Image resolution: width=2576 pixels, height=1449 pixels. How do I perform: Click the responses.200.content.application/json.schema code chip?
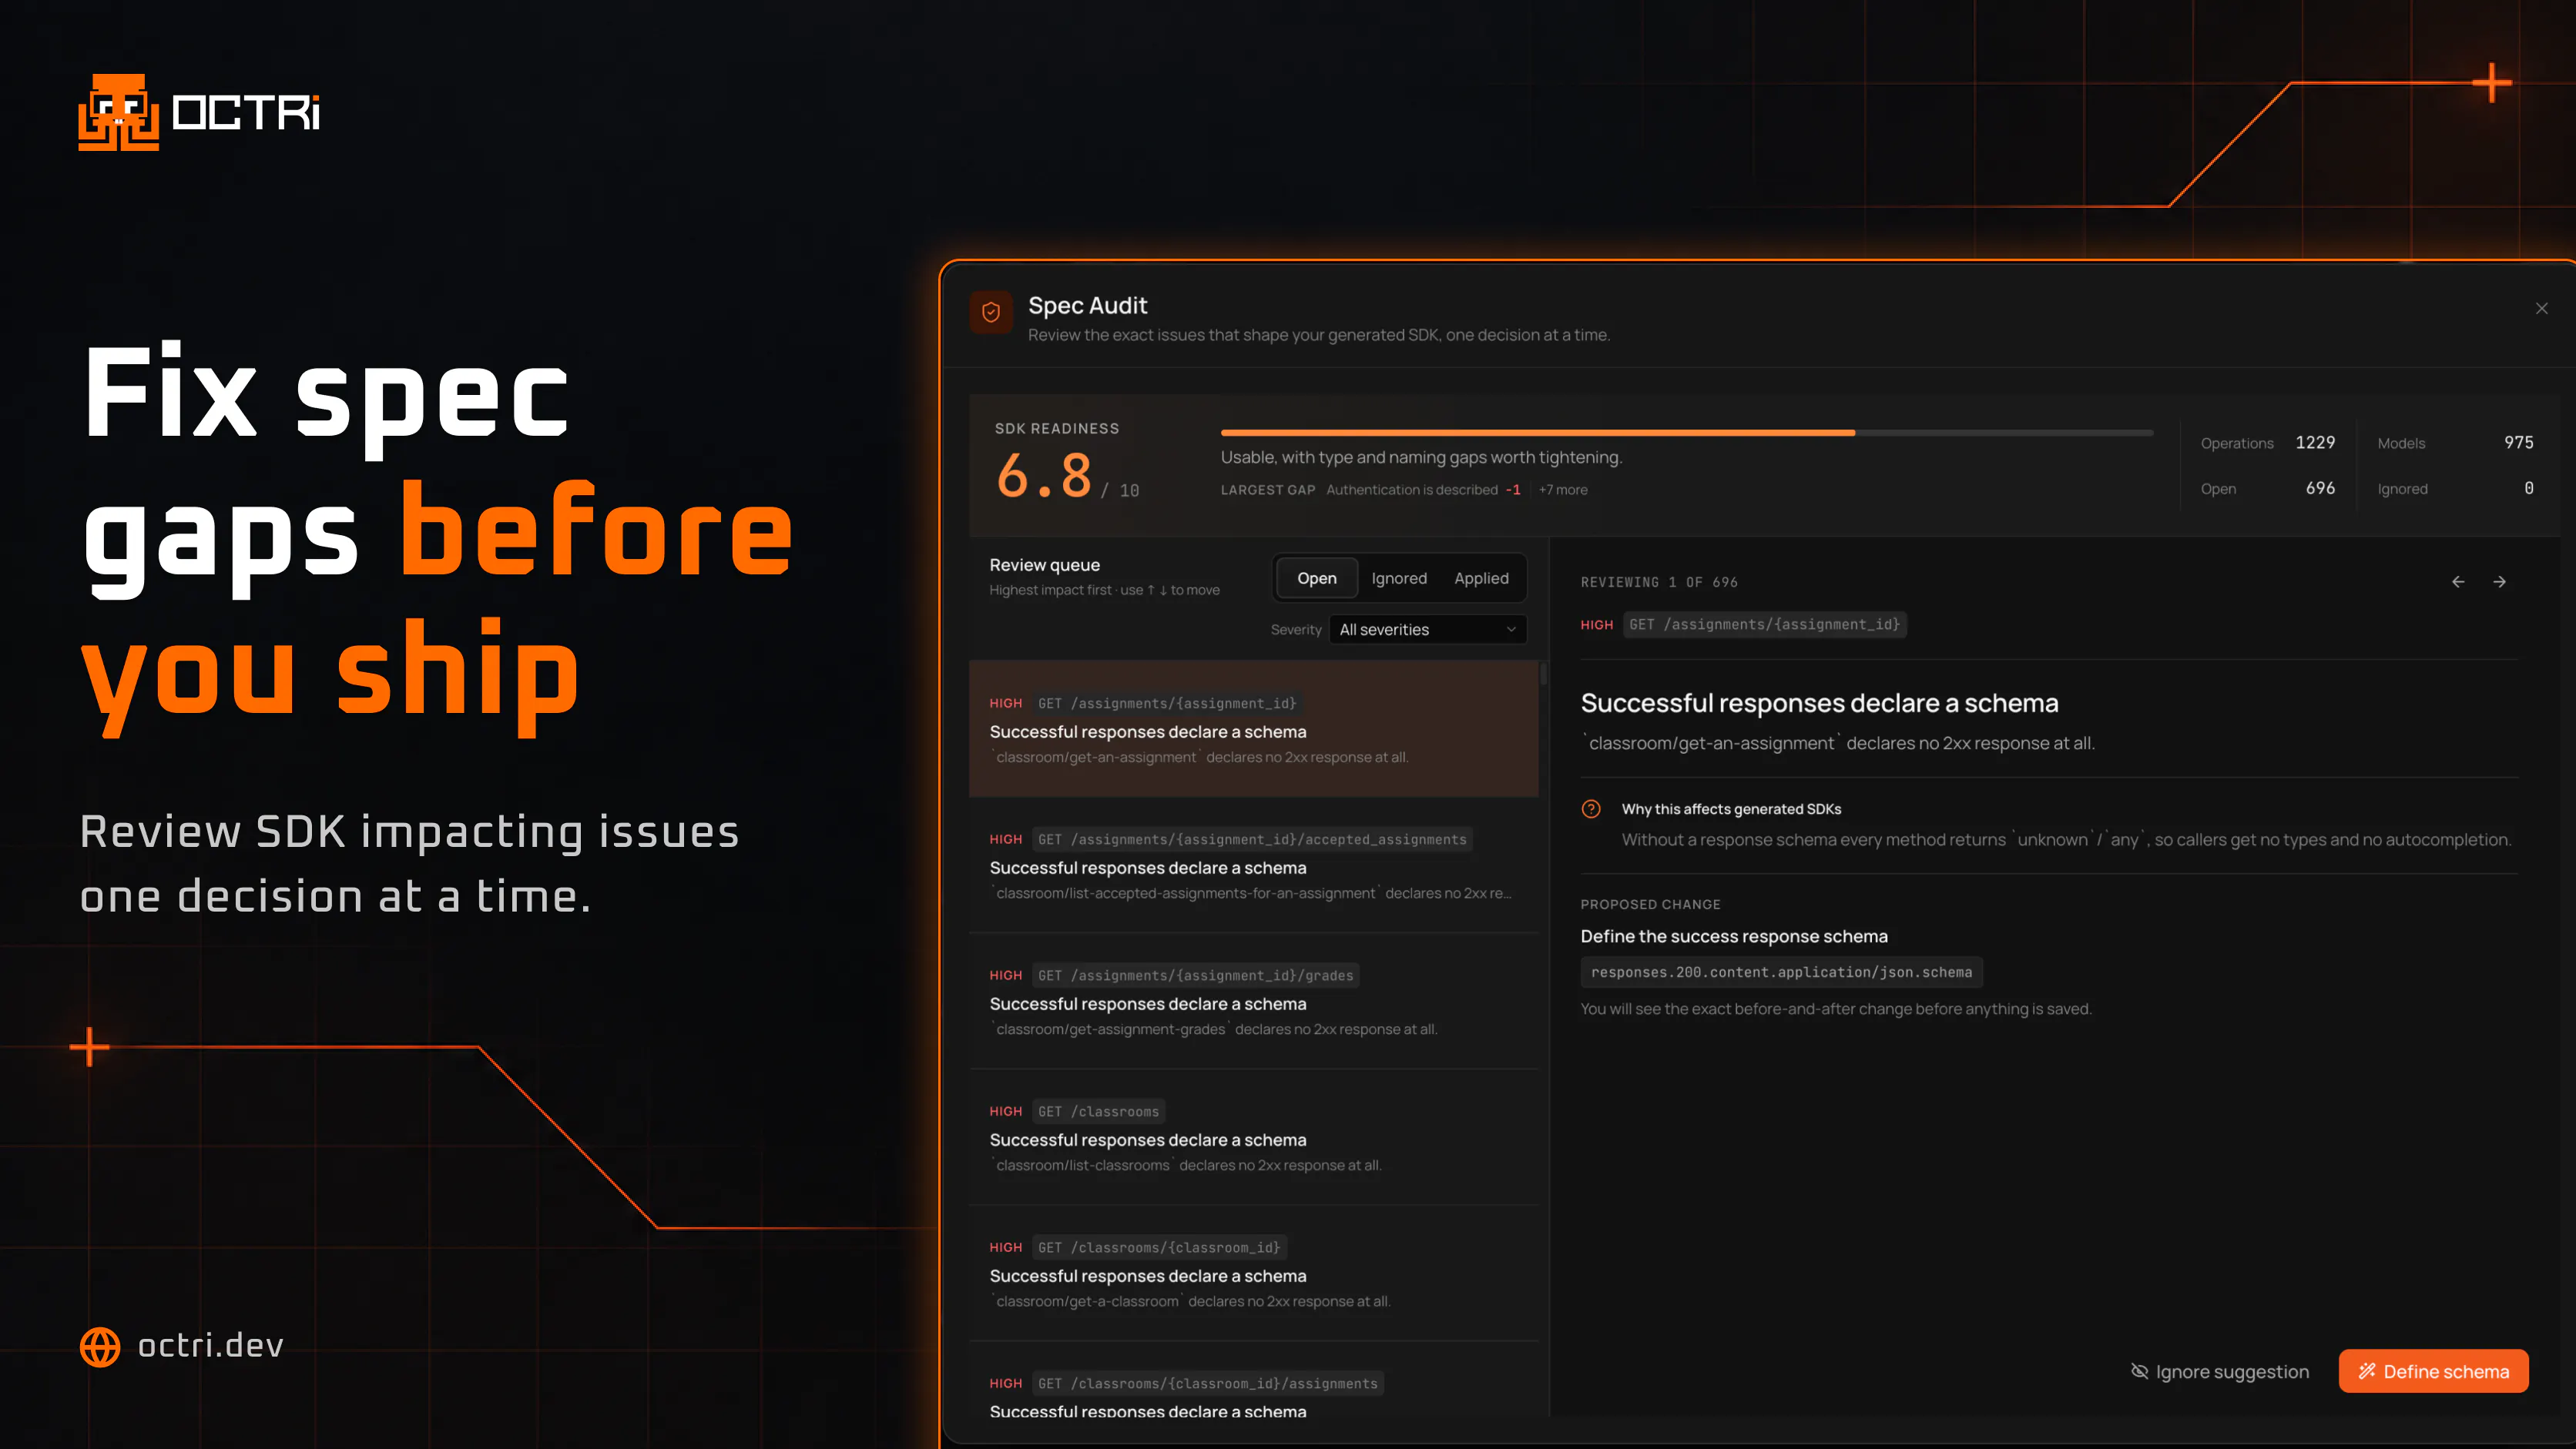[1781, 972]
